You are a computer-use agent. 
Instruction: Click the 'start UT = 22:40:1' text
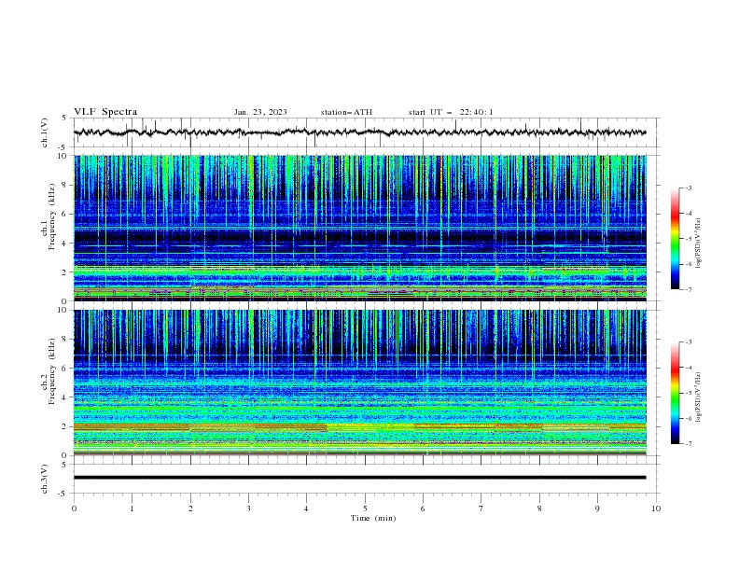tap(451, 112)
